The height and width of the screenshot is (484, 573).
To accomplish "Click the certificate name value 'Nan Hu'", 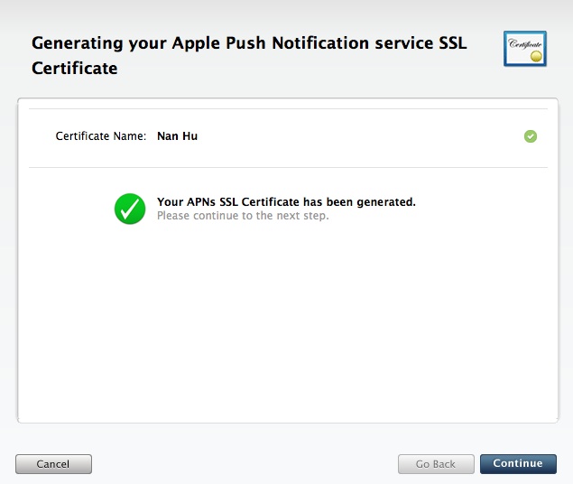I will click(x=177, y=136).
